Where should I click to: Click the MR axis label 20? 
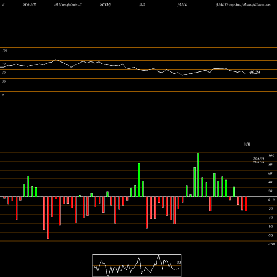click(x=270, y=191)
